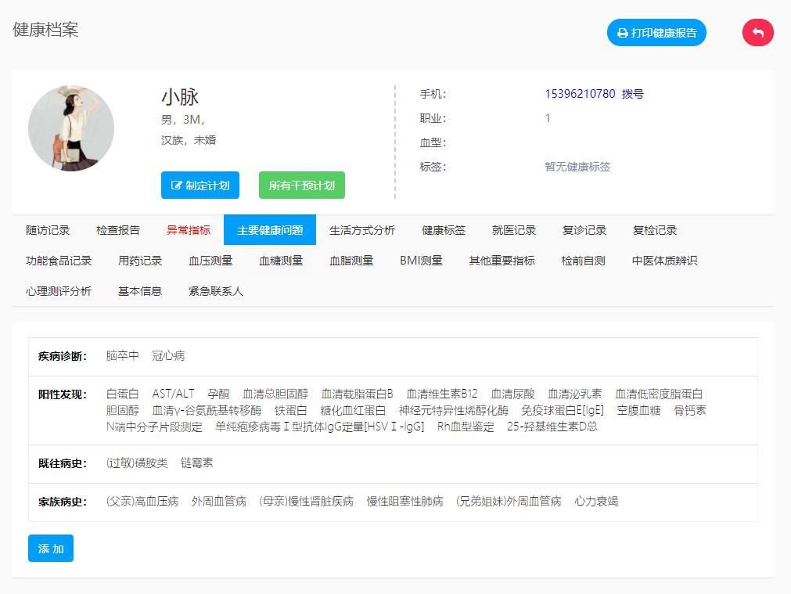Show 心理测评分析 tab

[59, 291]
